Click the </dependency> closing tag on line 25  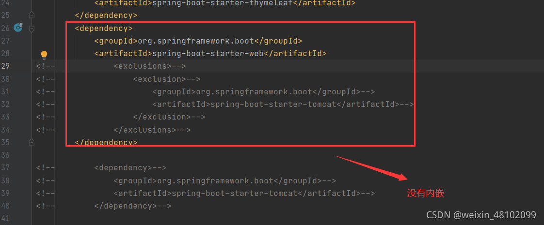pyautogui.click(x=106, y=15)
